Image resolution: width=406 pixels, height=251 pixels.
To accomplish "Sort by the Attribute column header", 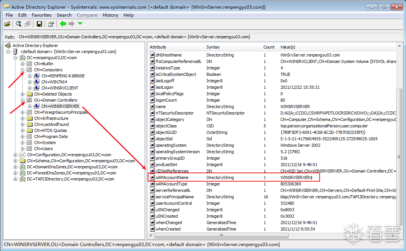I will [176, 47].
